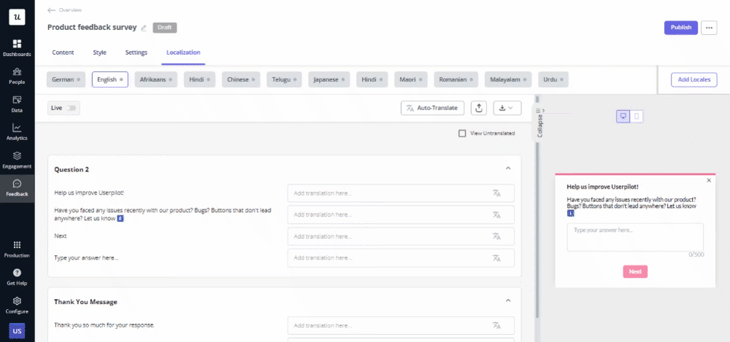
Task: Check the View Untranslated checkbox
Action: [462, 133]
